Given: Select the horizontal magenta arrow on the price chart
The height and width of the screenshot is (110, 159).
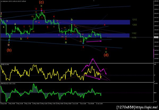Looking at the screenshot, I should (x=94, y=41).
